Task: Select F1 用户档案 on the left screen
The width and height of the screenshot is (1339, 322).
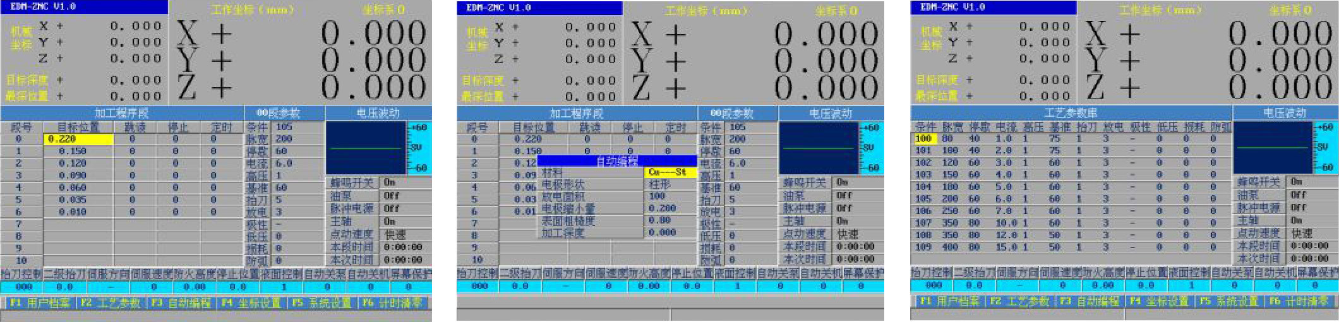Action: click(40, 303)
